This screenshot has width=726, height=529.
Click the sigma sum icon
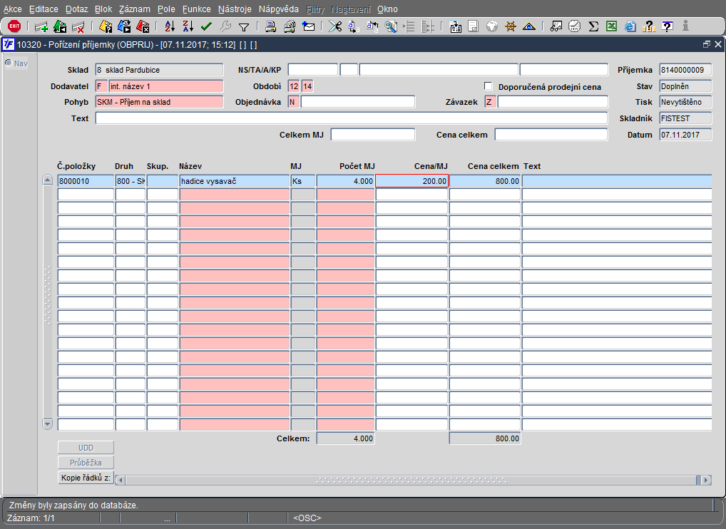pyautogui.click(x=593, y=27)
